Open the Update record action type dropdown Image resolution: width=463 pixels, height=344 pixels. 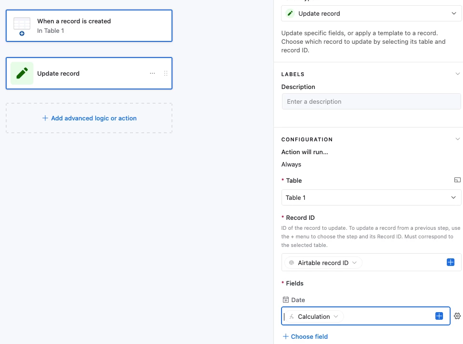click(371, 13)
